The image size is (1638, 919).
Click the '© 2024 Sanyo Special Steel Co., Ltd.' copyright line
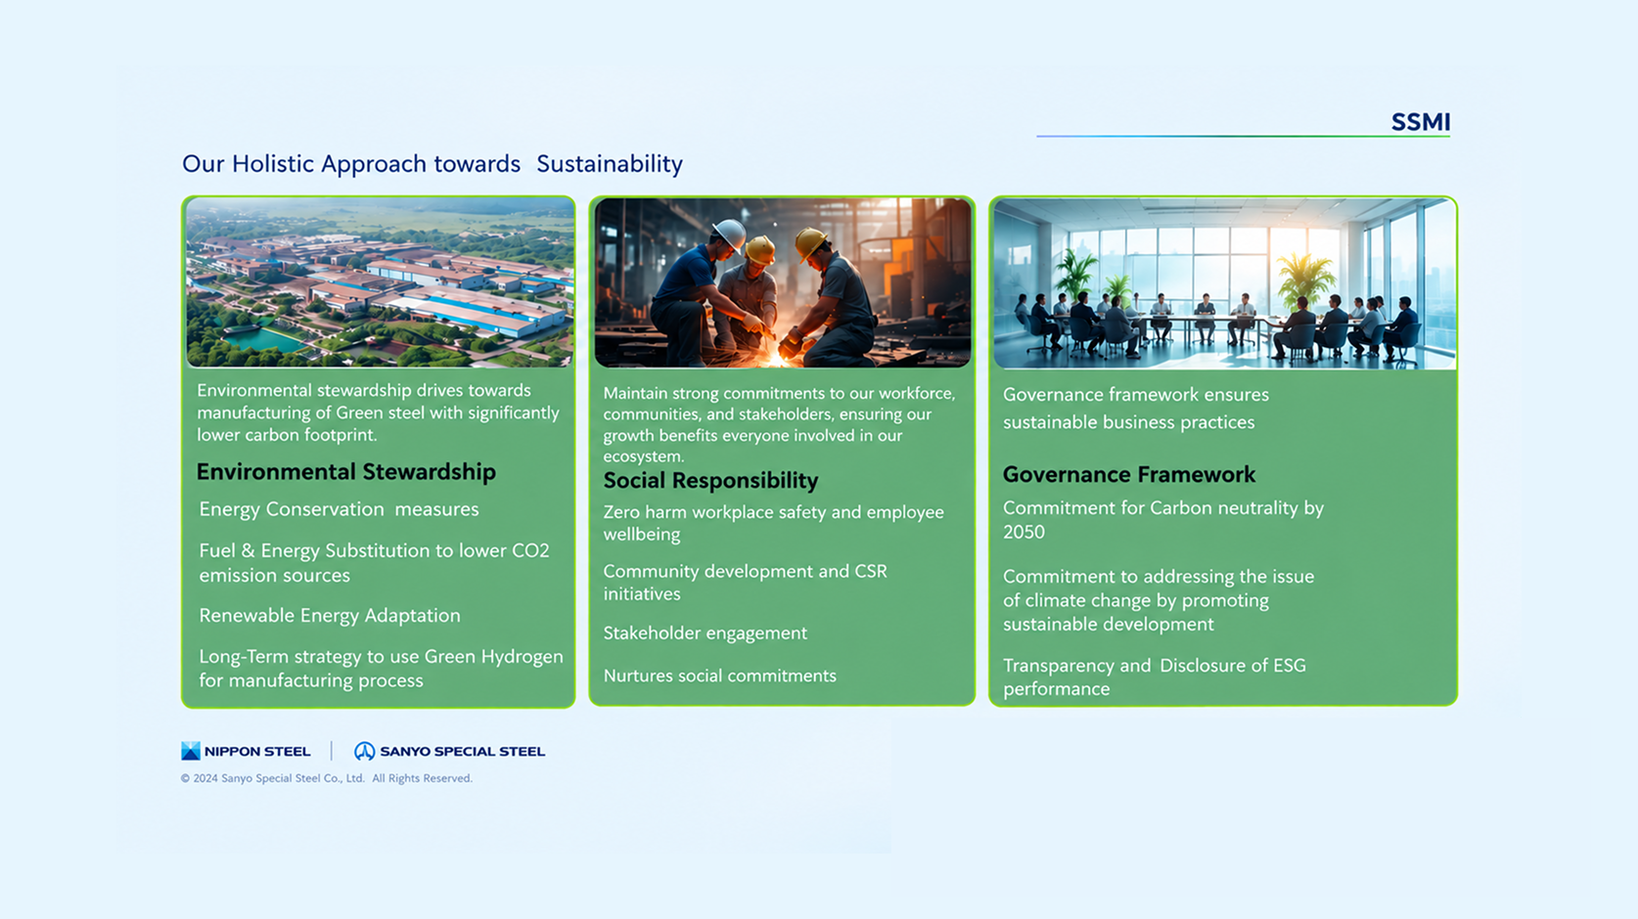point(326,778)
